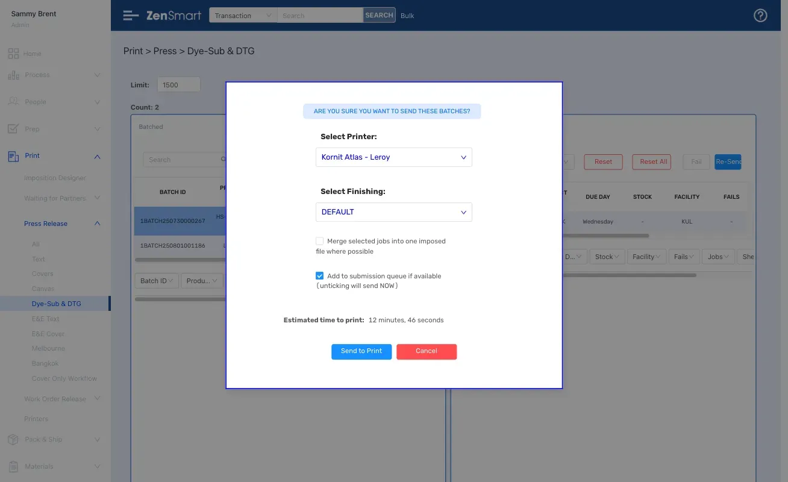
Task: Select the Melbourne item
Action: (x=48, y=348)
